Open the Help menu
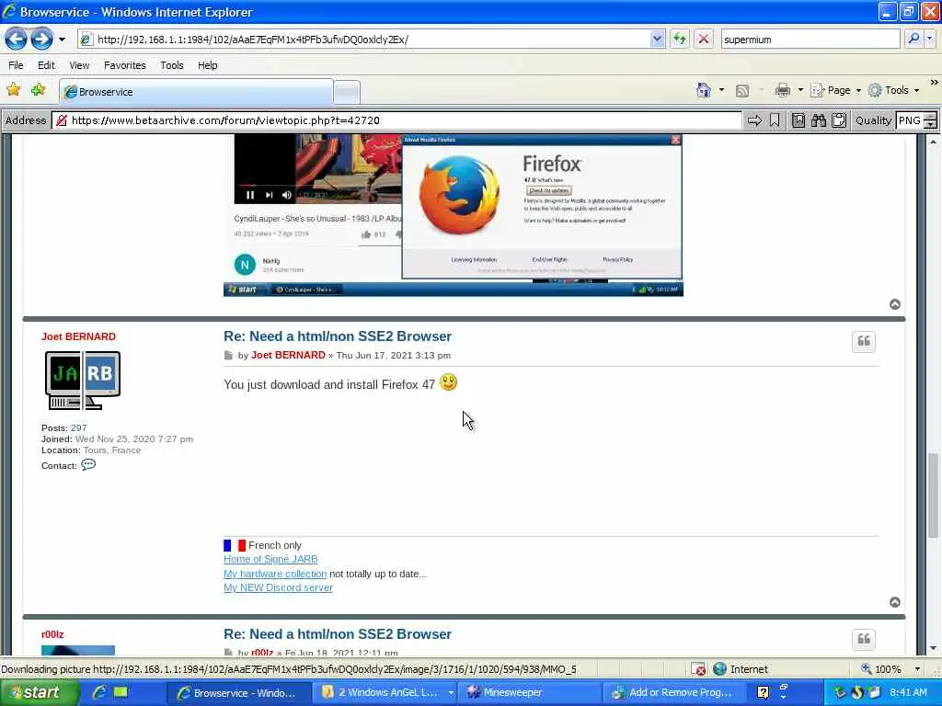The width and height of the screenshot is (942, 706). (x=207, y=65)
